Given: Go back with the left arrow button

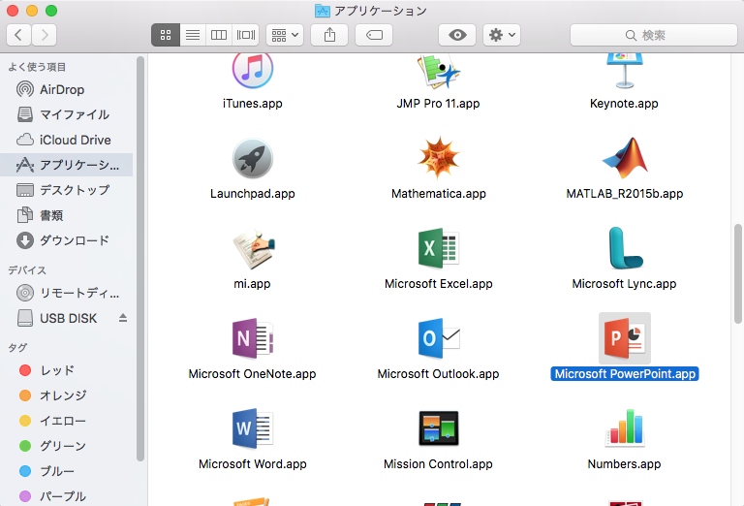Looking at the screenshot, I should click(x=19, y=35).
